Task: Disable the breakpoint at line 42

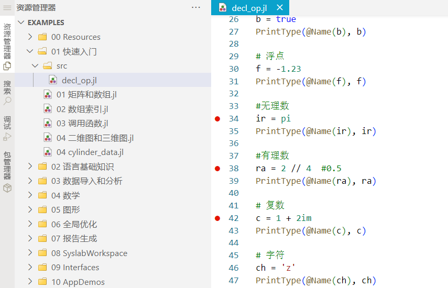Action: point(217,218)
